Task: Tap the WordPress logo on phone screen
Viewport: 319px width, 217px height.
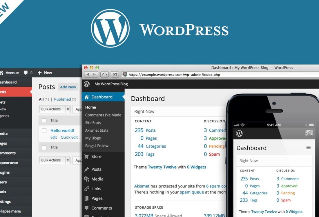Action: pyautogui.click(x=239, y=133)
